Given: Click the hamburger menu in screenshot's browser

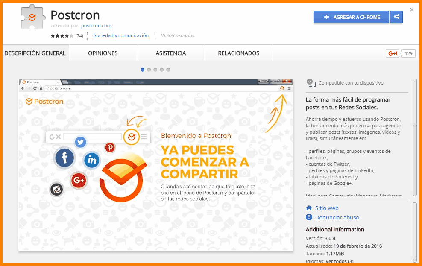Looking at the screenshot, I should (x=289, y=88).
